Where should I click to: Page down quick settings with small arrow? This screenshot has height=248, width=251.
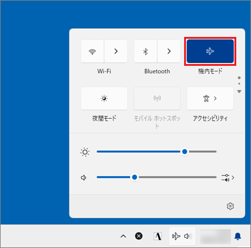tap(239, 92)
